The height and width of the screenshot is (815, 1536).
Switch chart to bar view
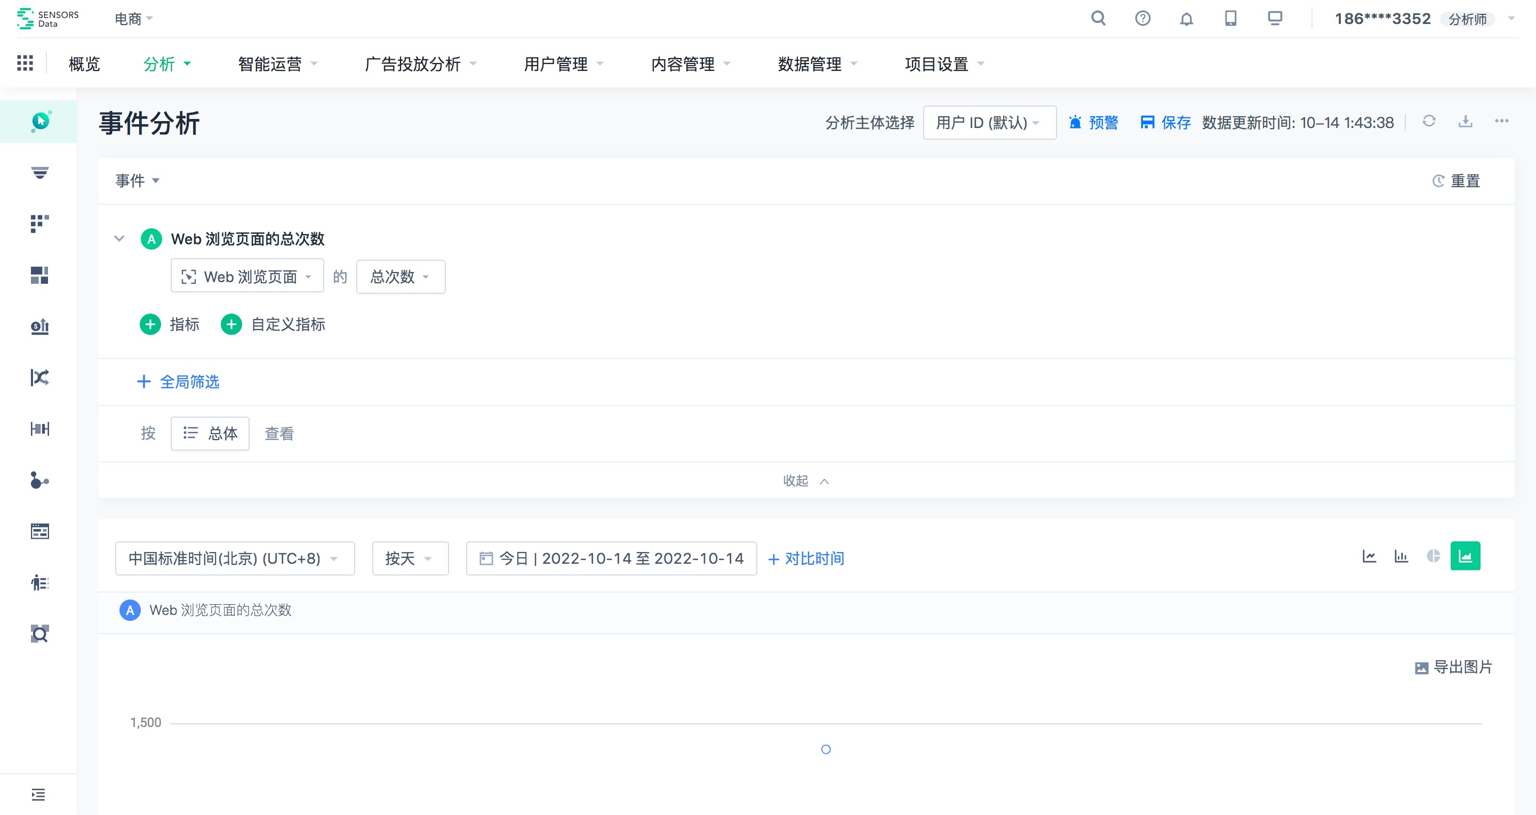(x=1401, y=556)
